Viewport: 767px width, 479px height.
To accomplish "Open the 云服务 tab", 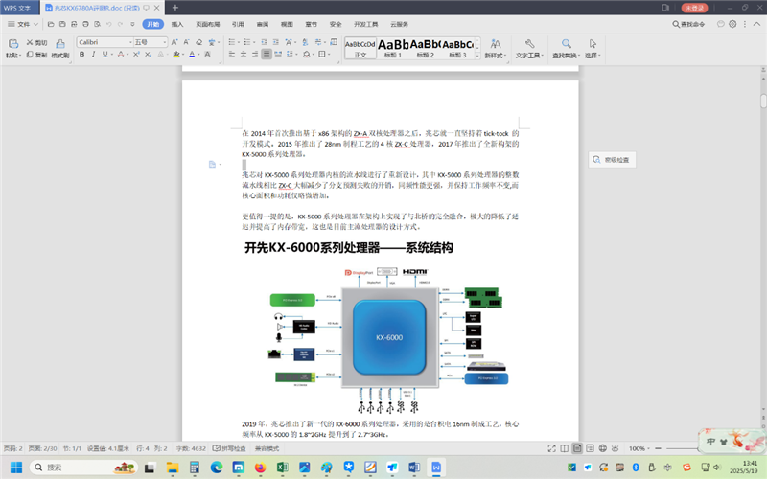I will 399,24.
